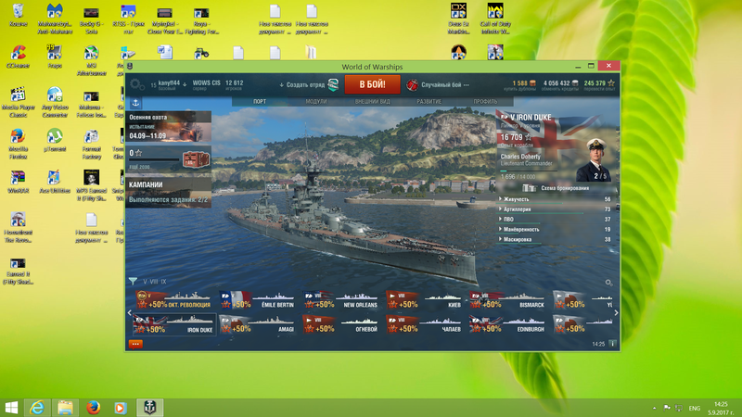Open Media Player Classic desktop icon
742x417 pixels.
click(x=18, y=102)
